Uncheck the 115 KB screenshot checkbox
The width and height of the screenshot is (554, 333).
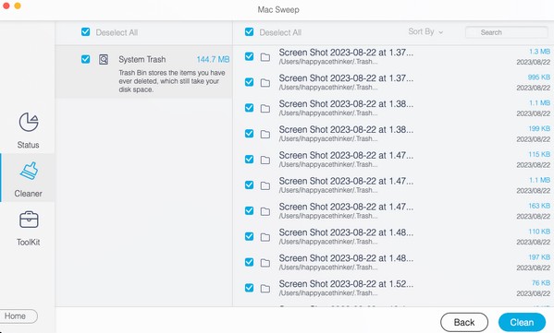[249, 160]
